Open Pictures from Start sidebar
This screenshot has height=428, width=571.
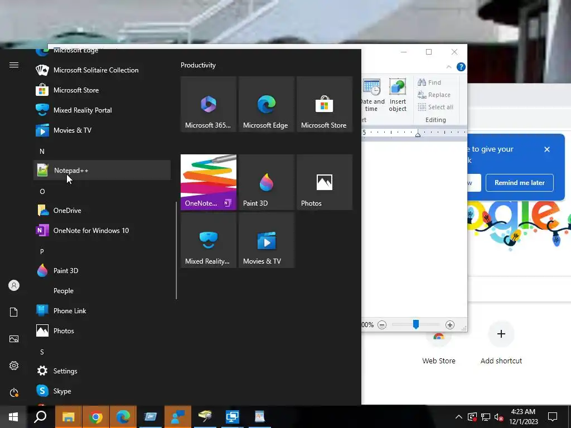14,339
